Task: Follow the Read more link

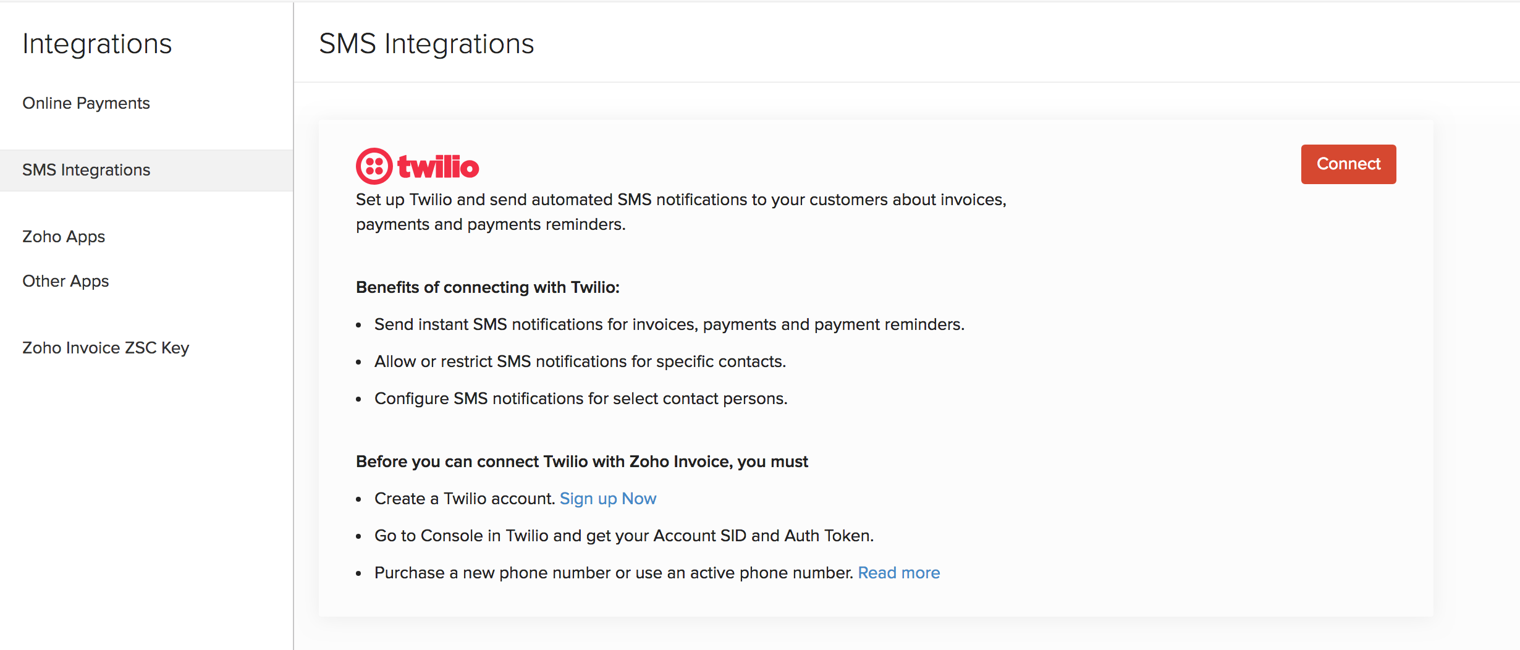Action: [x=898, y=573]
